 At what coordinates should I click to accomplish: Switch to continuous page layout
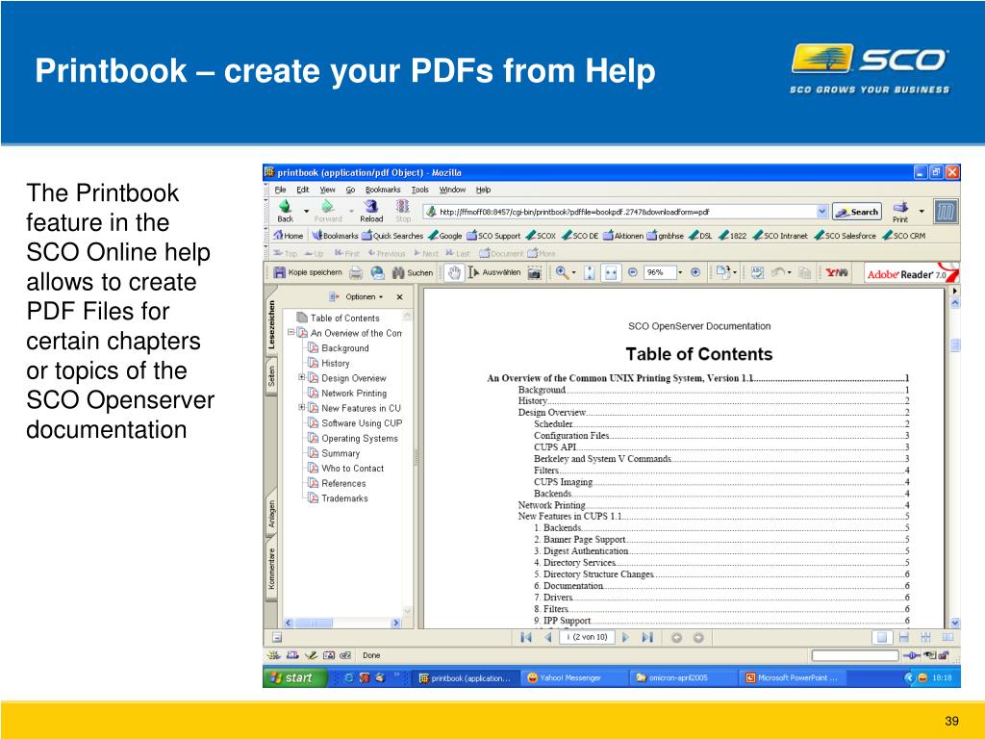coord(904,637)
